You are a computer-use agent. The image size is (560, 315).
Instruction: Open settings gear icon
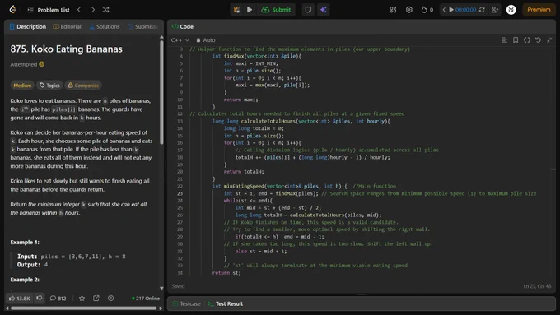click(409, 10)
